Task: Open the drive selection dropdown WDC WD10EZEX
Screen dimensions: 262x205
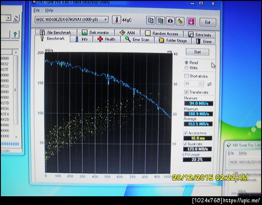Action: [x=71, y=20]
